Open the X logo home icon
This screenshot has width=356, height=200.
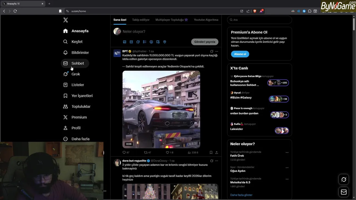pyautogui.click(x=65, y=20)
